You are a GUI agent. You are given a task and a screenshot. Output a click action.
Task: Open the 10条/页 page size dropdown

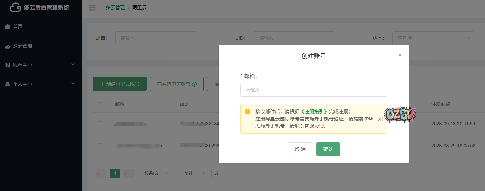(x=154, y=173)
